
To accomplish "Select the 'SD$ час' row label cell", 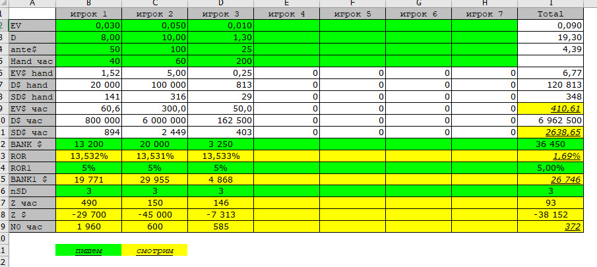I will (32, 132).
